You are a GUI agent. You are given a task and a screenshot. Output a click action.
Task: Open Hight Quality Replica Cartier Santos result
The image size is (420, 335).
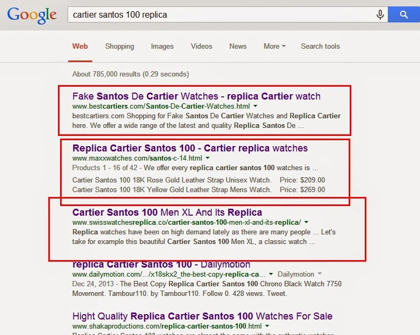pyautogui.click(x=202, y=316)
